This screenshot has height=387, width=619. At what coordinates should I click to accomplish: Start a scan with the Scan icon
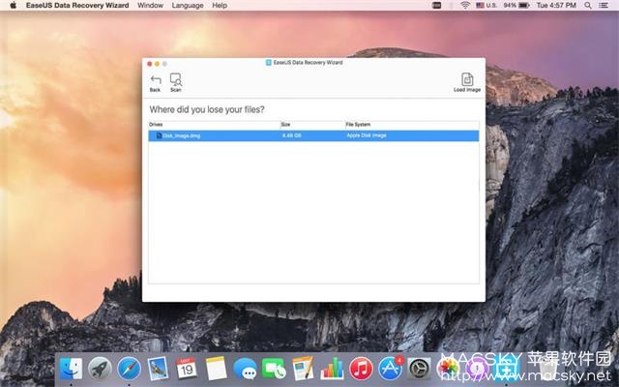tap(176, 82)
